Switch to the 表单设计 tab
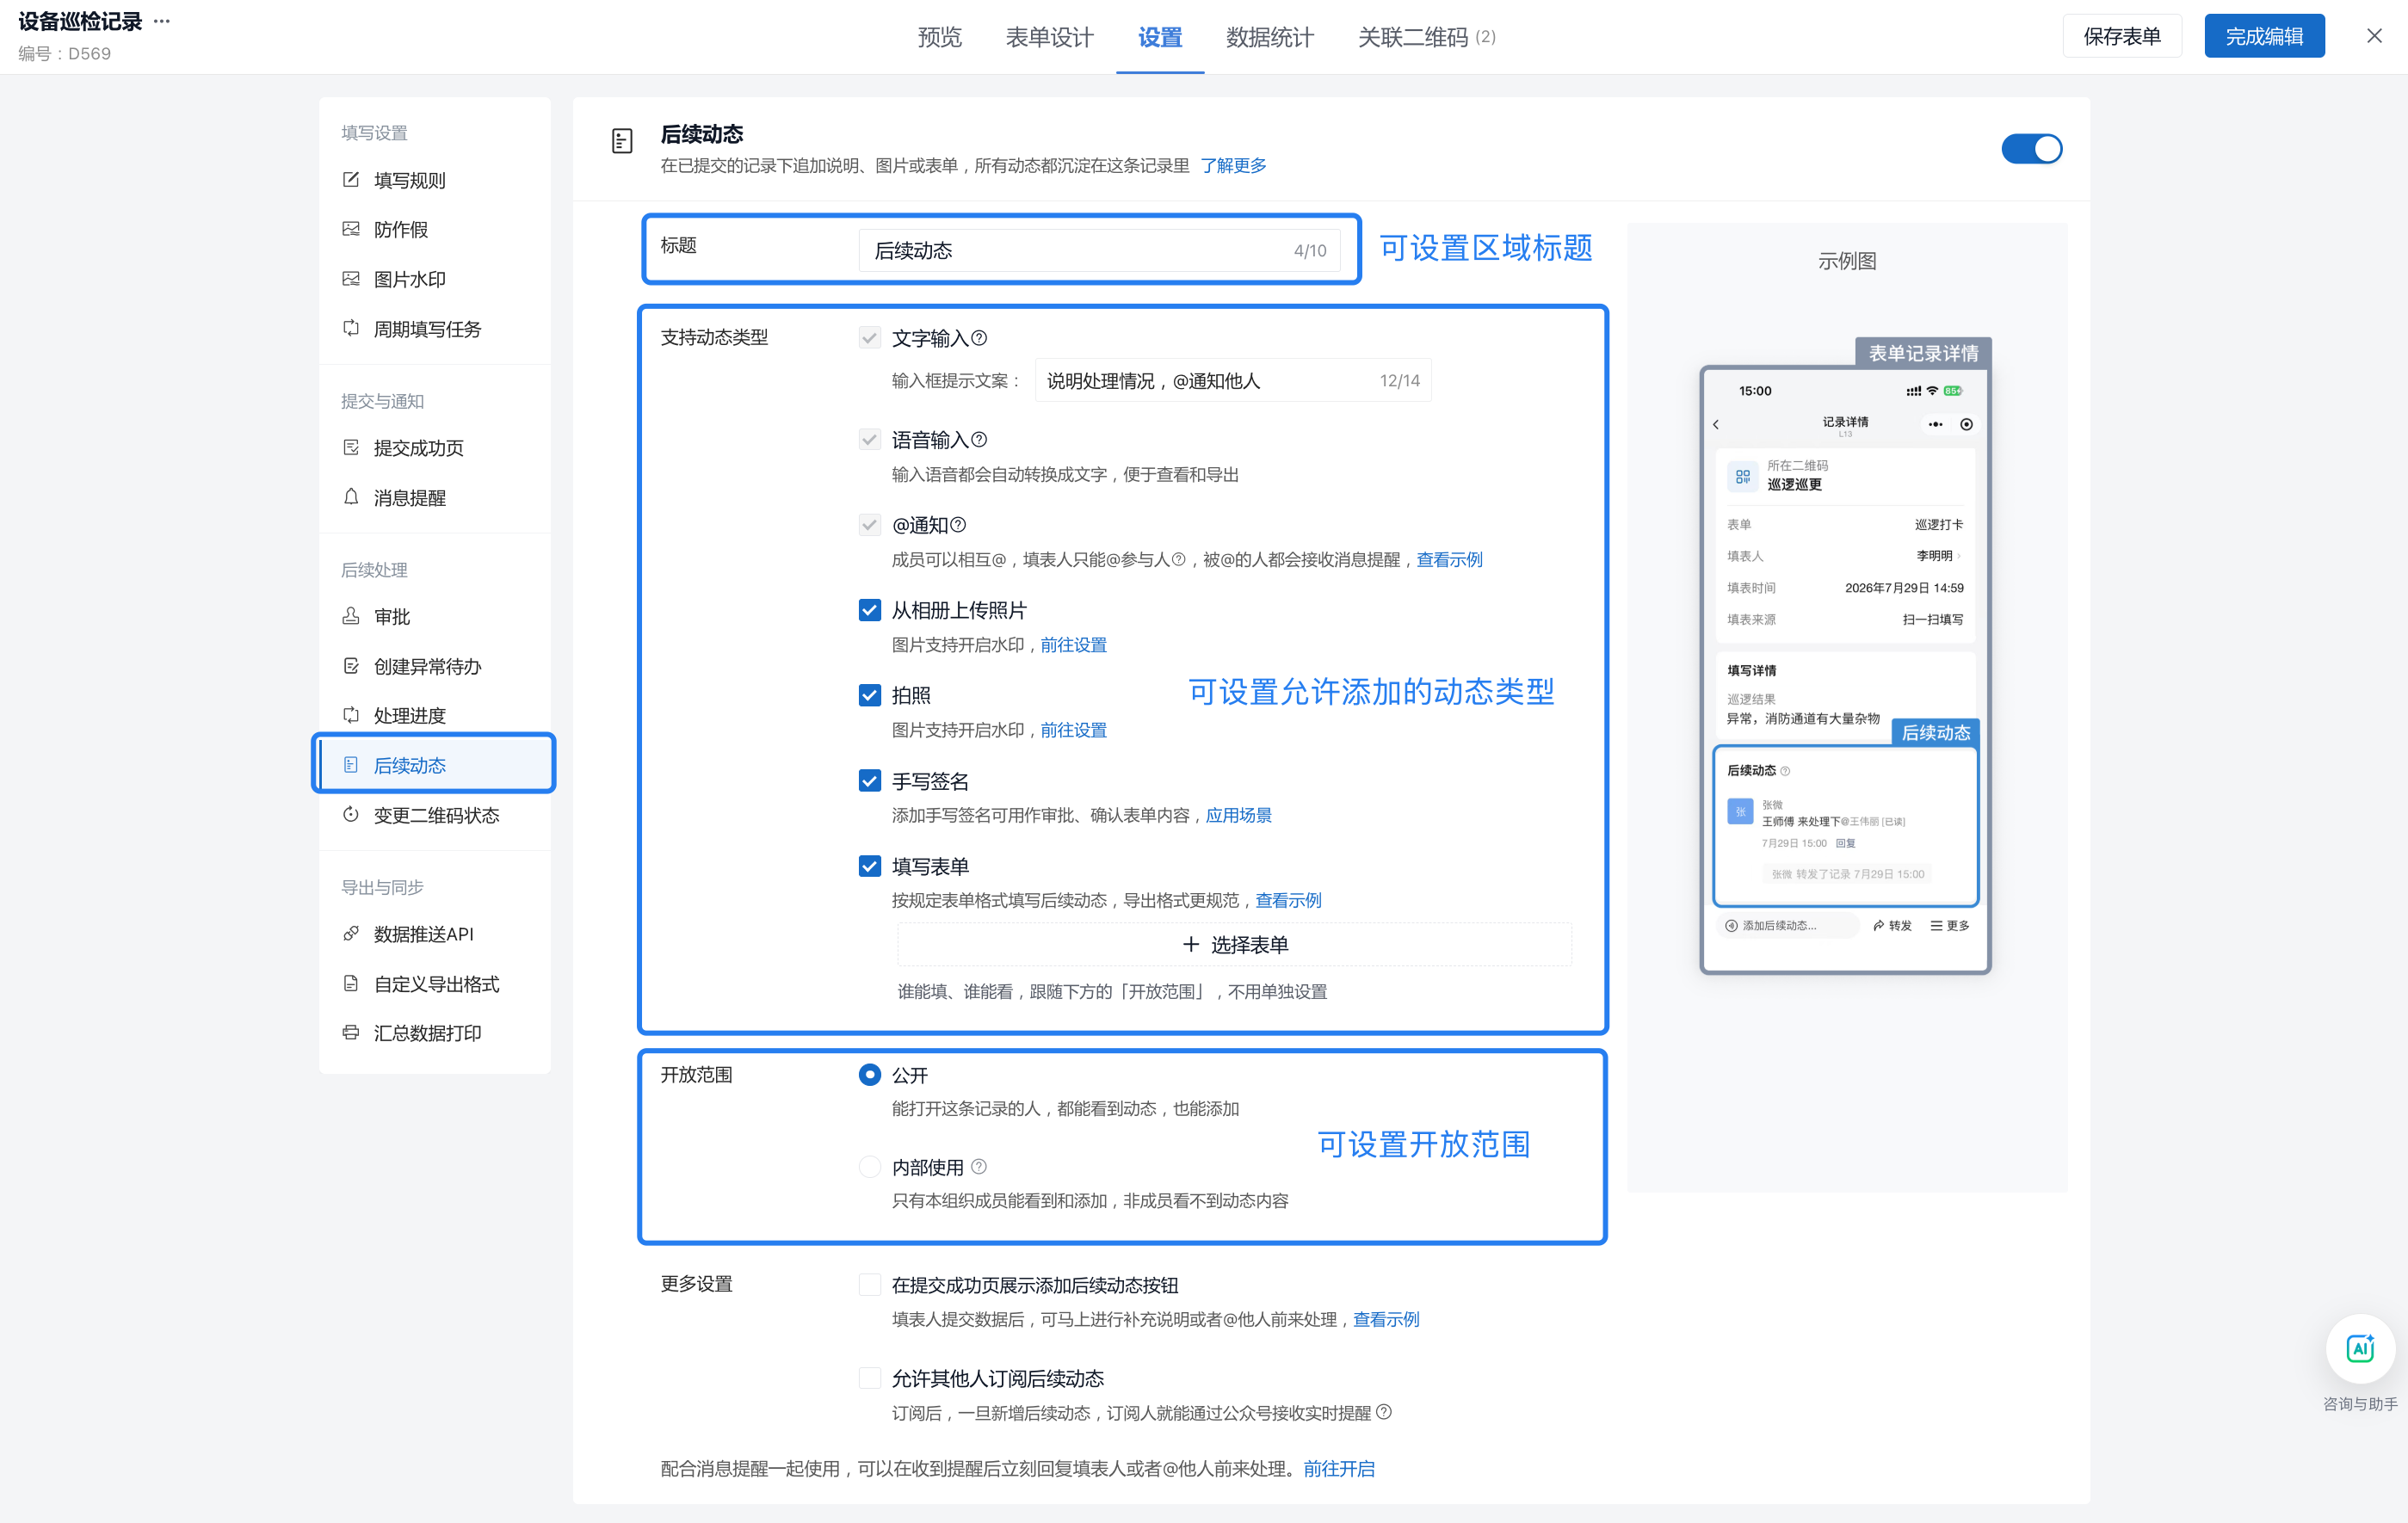Screen dimensions: 2408x1523 click(1050, 37)
